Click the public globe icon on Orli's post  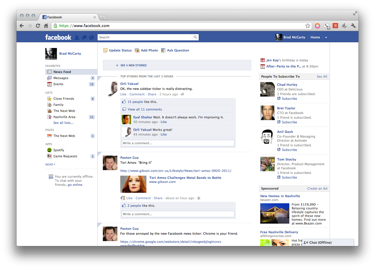pyautogui.click(x=182, y=94)
